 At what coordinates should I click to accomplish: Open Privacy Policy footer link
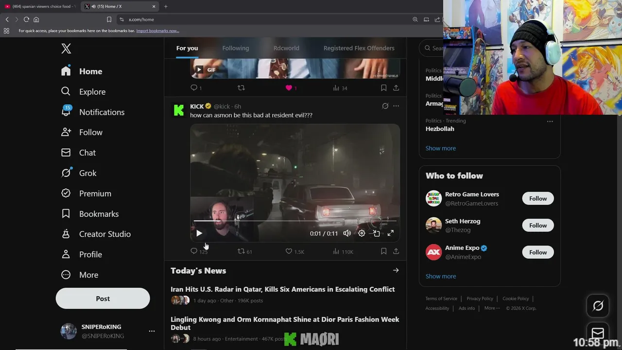480,298
